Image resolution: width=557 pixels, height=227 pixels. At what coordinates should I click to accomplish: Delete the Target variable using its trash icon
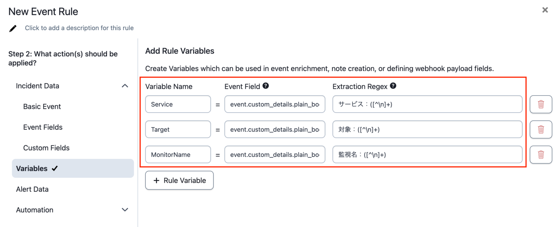coord(541,129)
